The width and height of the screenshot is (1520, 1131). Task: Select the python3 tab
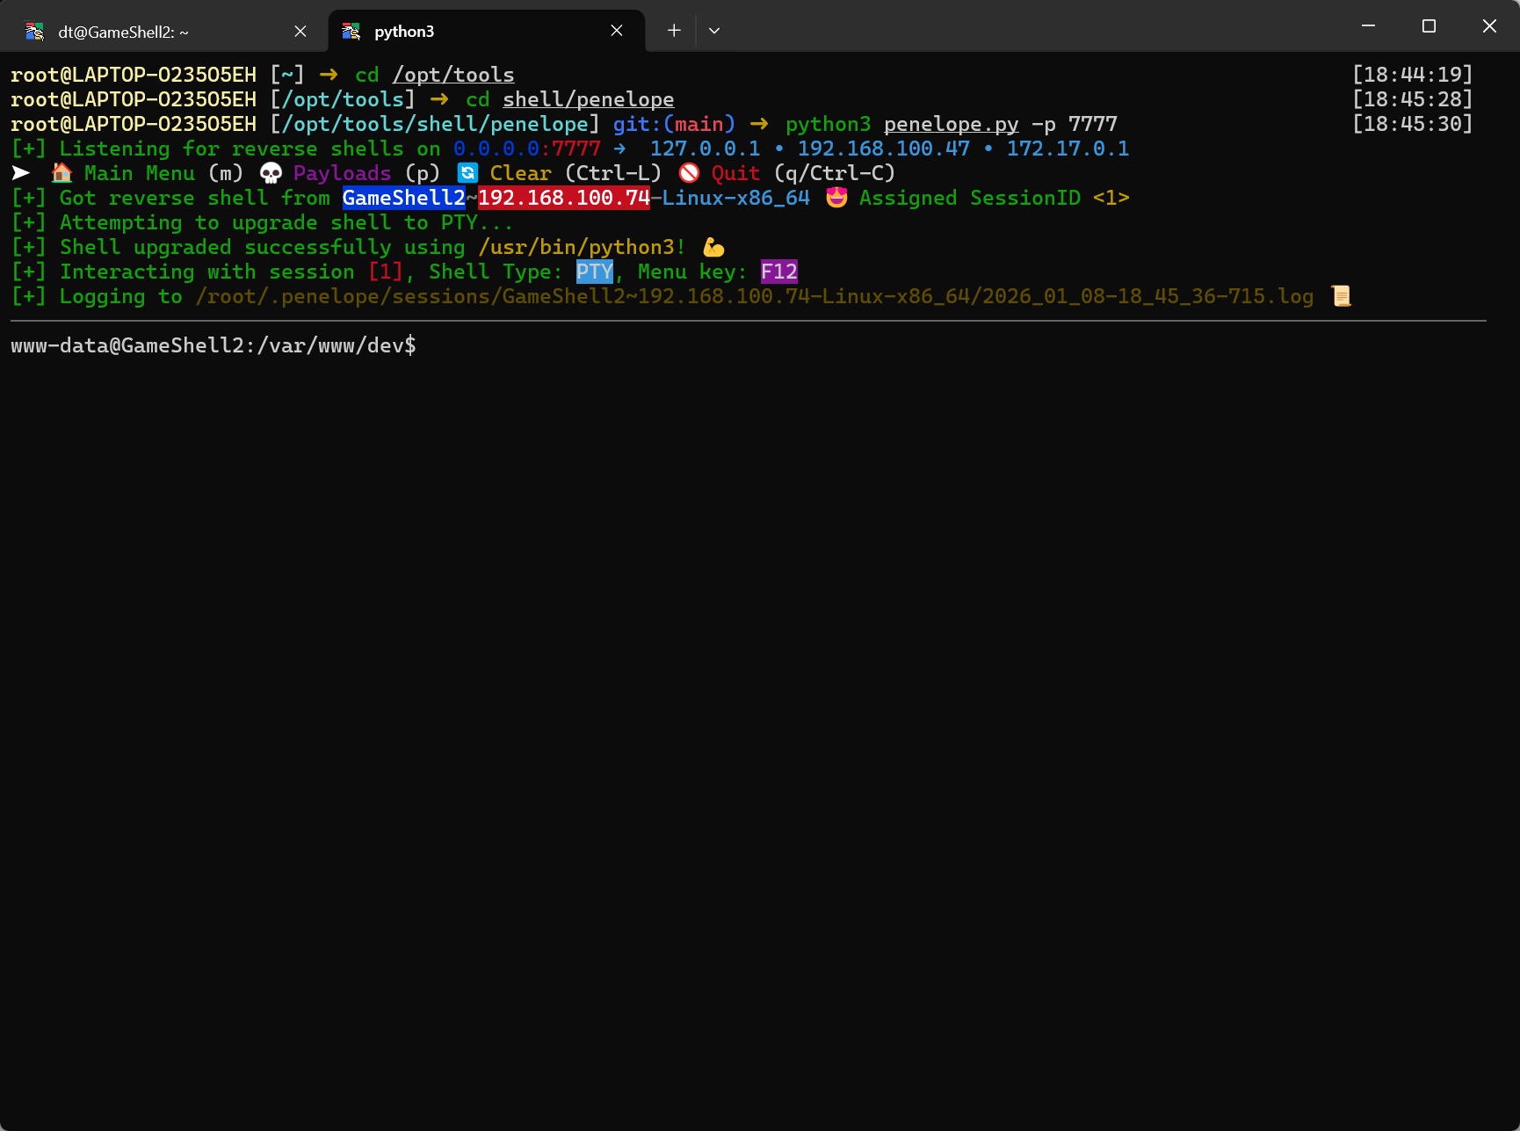[404, 32]
